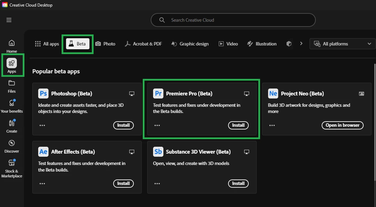The height and width of the screenshot is (207, 376).
Task: Show more categories with right chevron
Action: click(x=301, y=43)
